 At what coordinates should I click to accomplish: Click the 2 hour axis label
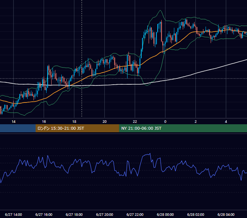196,122
